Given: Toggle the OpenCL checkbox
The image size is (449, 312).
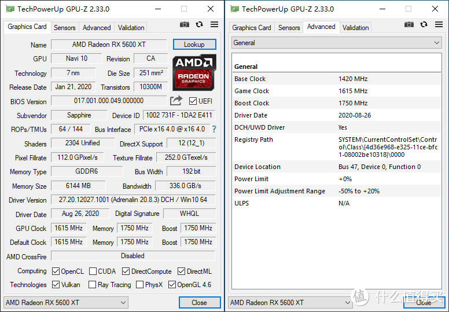Looking at the screenshot, I should [56, 271].
